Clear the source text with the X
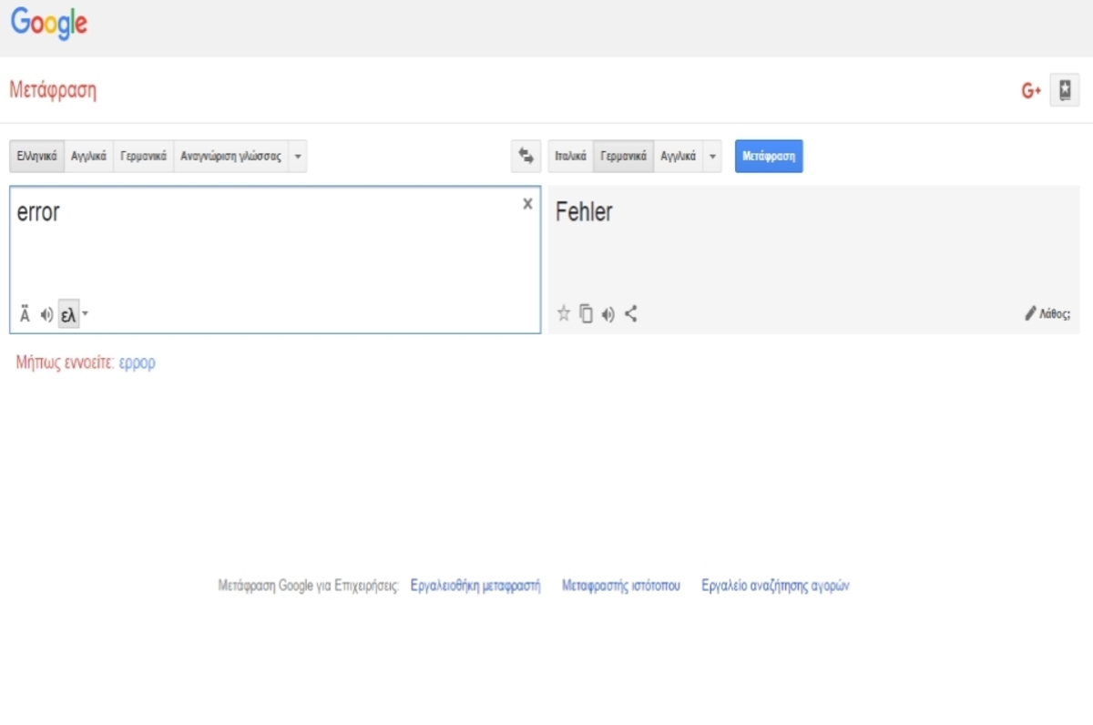The width and height of the screenshot is (1093, 725). click(x=527, y=204)
